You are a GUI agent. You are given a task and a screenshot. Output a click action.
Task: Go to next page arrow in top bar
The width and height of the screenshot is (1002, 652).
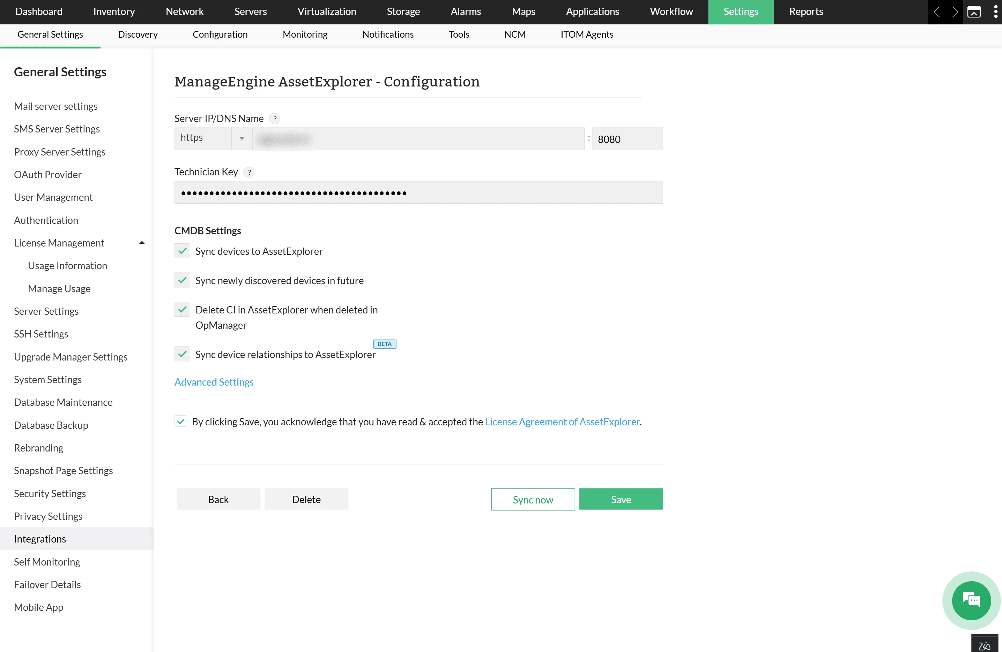pos(955,12)
